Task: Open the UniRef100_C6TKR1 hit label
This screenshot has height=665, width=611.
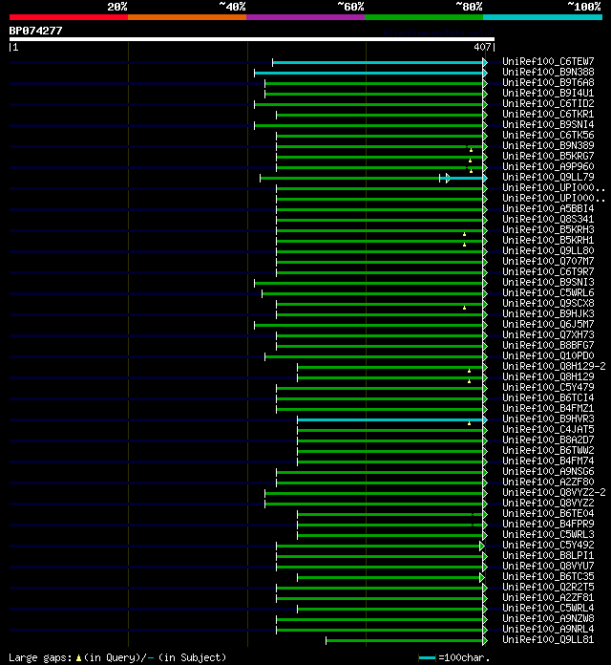Action: click(x=548, y=114)
